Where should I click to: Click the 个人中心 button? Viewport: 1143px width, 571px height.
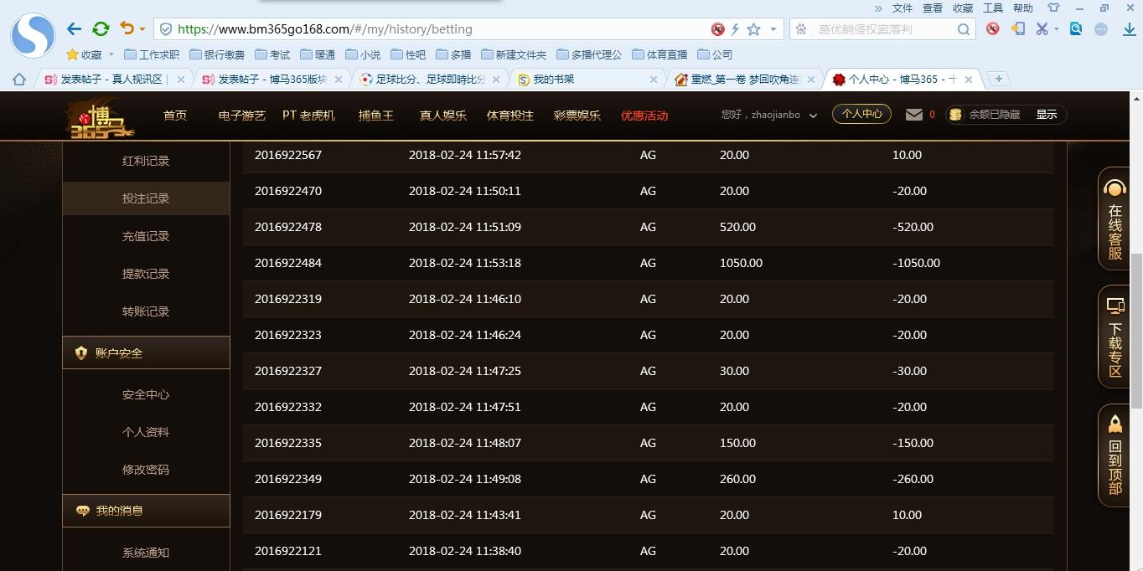click(861, 114)
